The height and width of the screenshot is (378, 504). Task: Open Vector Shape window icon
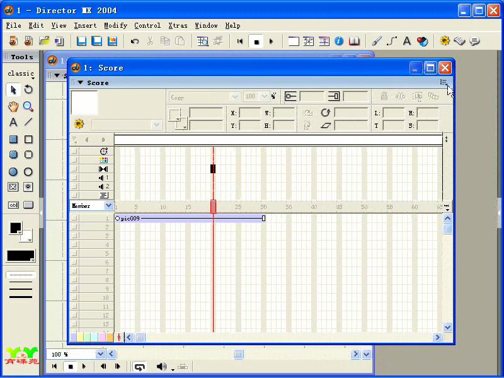point(391,41)
